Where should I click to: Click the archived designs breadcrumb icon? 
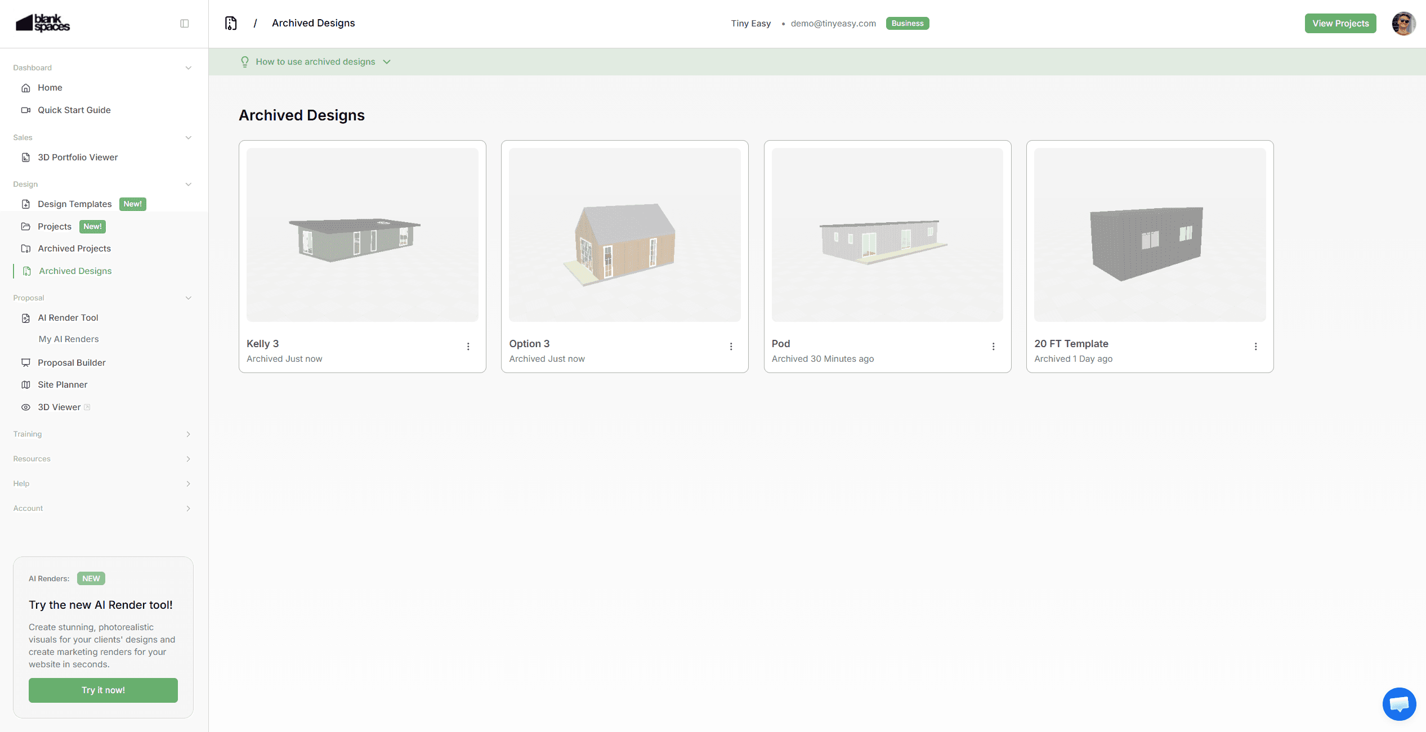pyautogui.click(x=231, y=23)
